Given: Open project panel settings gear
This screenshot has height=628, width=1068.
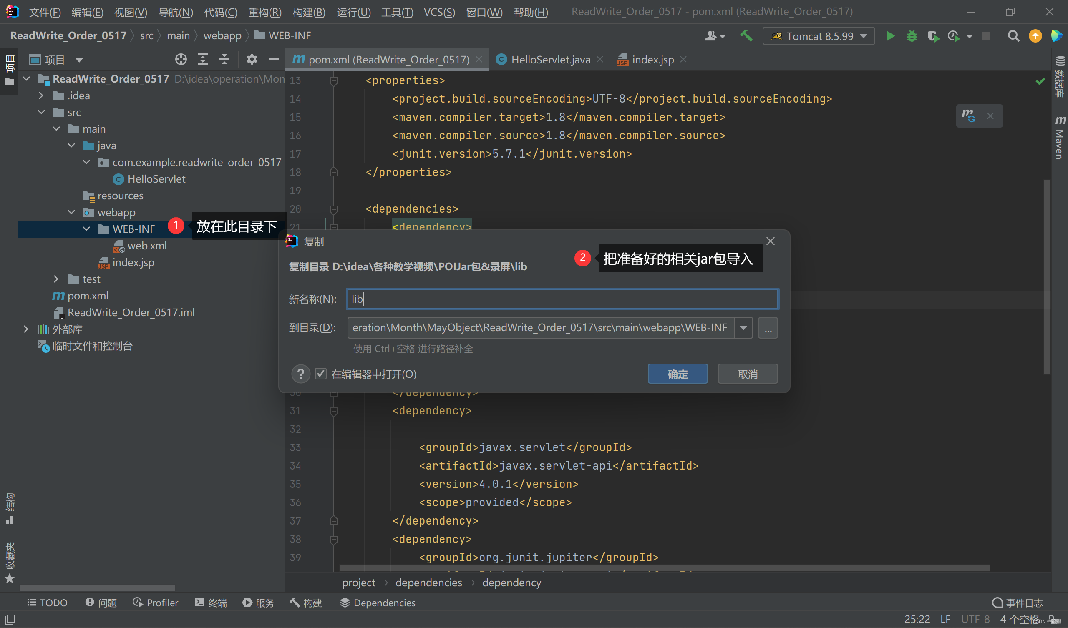Looking at the screenshot, I should pyautogui.click(x=252, y=59).
